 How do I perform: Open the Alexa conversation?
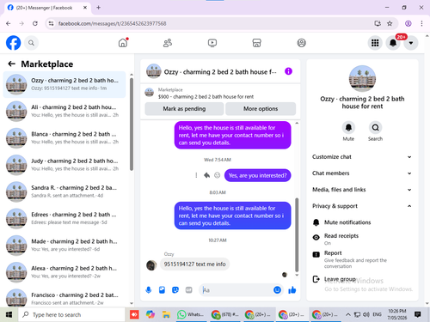click(64, 272)
